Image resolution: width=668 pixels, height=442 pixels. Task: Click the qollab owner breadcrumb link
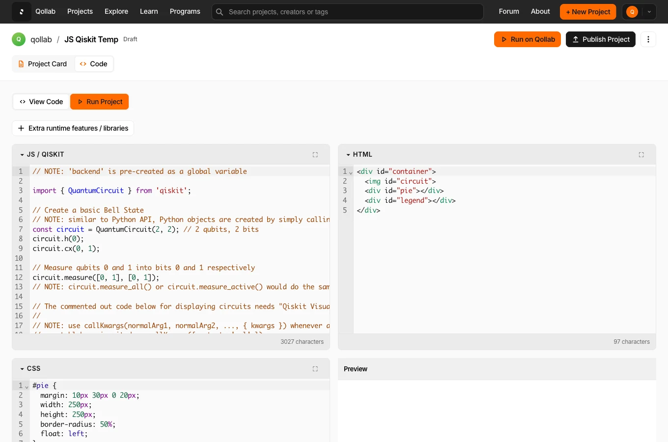pos(41,39)
